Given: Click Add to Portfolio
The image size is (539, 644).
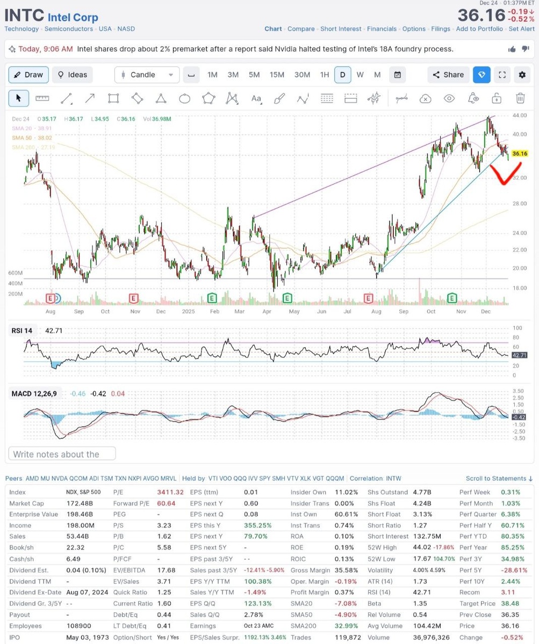Looking at the screenshot, I should (479, 29).
